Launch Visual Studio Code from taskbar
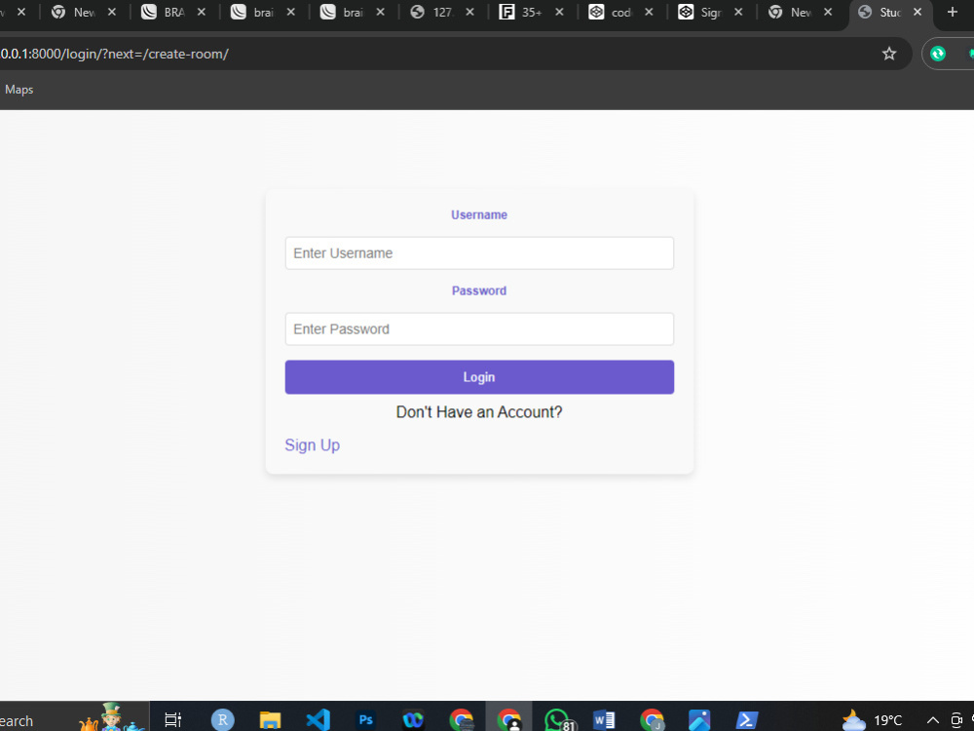This screenshot has width=974, height=731. 318,720
